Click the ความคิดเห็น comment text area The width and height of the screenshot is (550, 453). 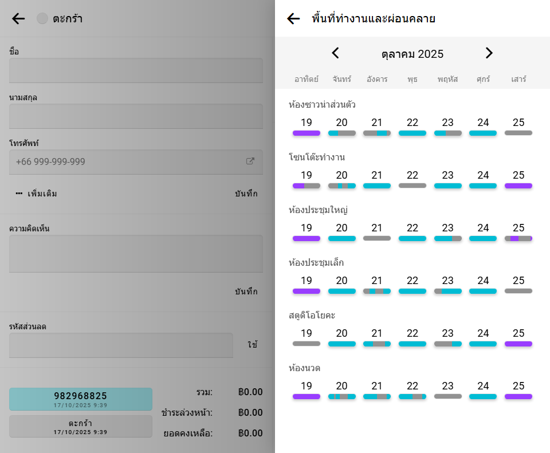136,254
